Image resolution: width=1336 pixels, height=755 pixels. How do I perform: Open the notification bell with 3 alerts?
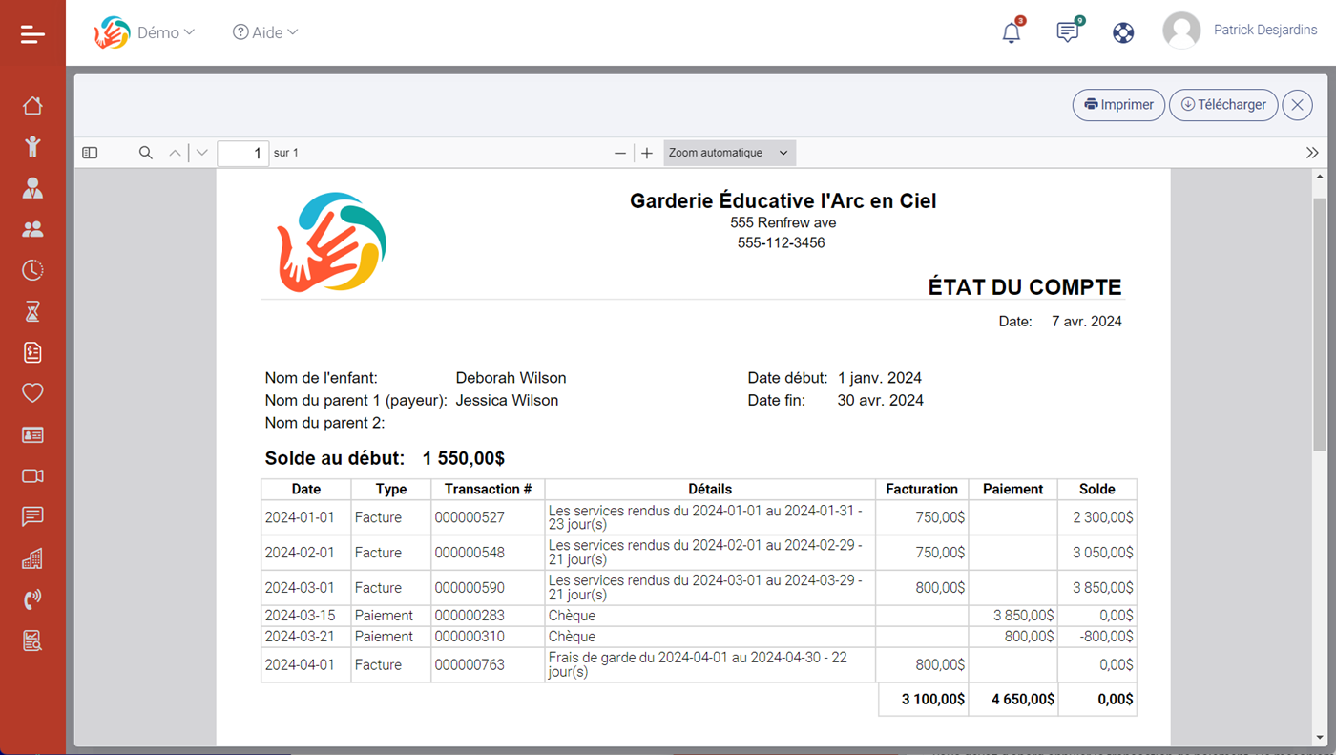[1012, 31]
